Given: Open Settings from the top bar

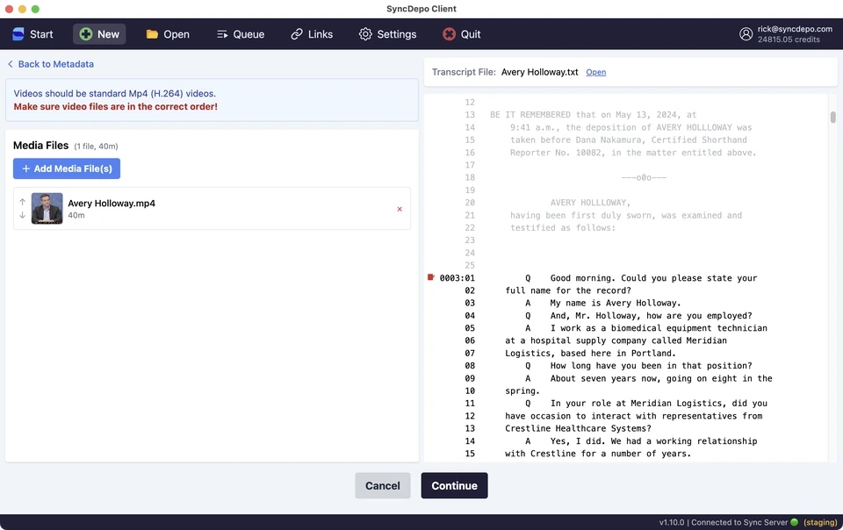Looking at the screenshot, I should click(x=387, y=34).
